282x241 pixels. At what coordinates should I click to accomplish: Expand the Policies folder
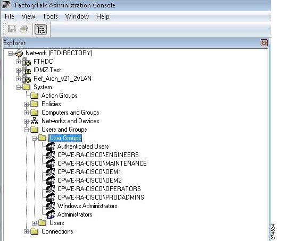(26, 104)
